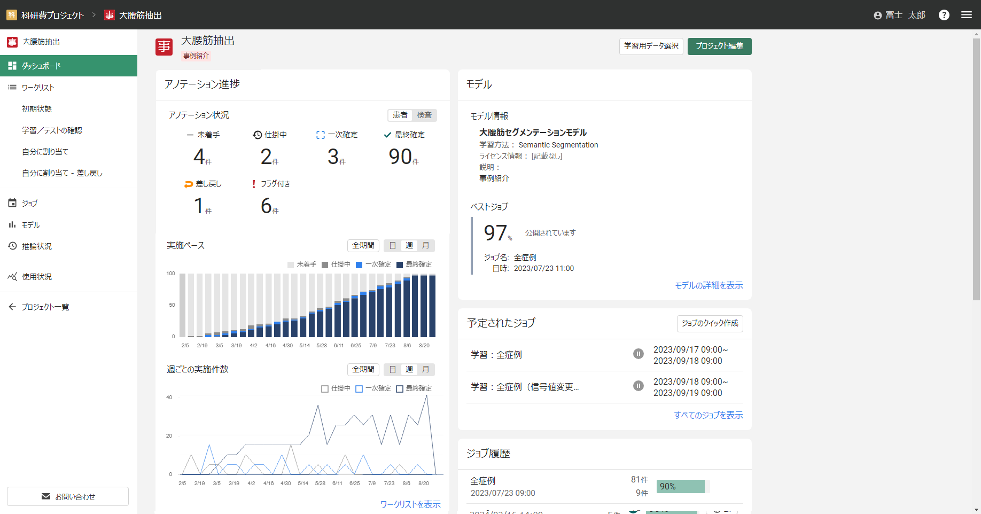Toggle 一次確定 checkbox in weekly chart legend
Image resolution: width=981 pixels, height=514 pixels.
[359, 389]
